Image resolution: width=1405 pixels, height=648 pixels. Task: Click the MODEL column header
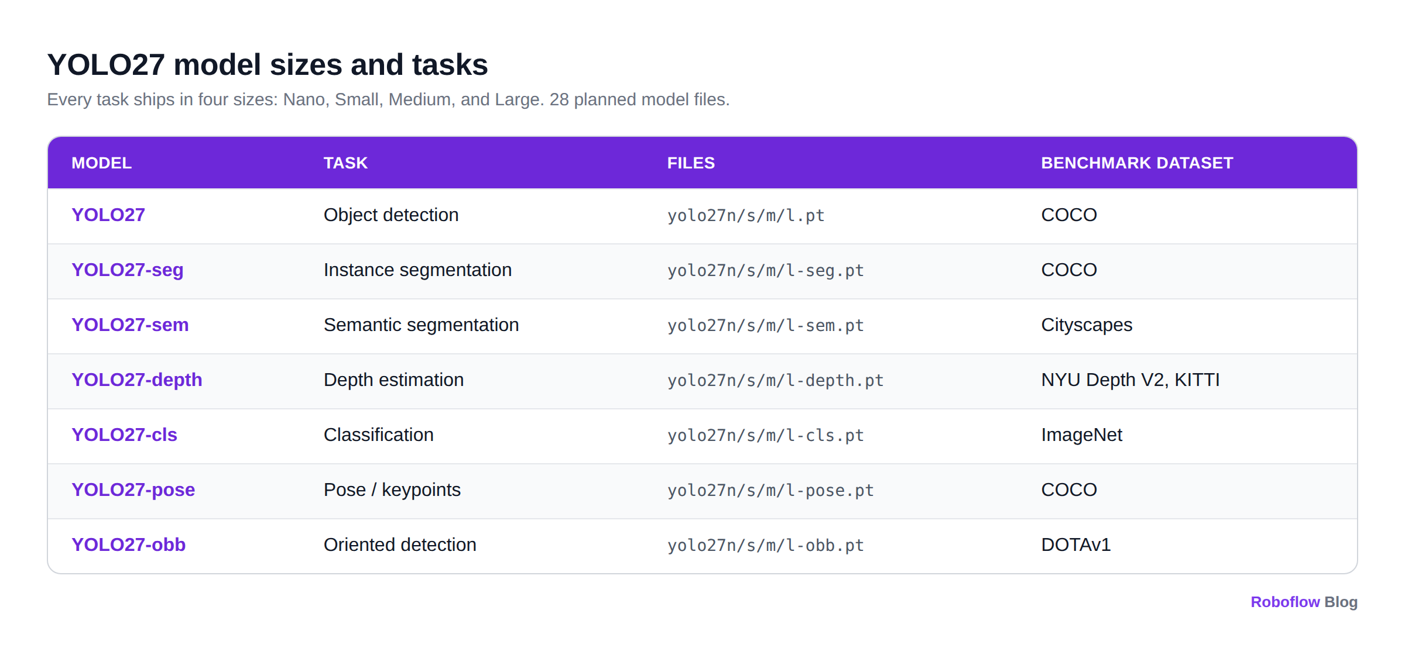click(101, 163)
